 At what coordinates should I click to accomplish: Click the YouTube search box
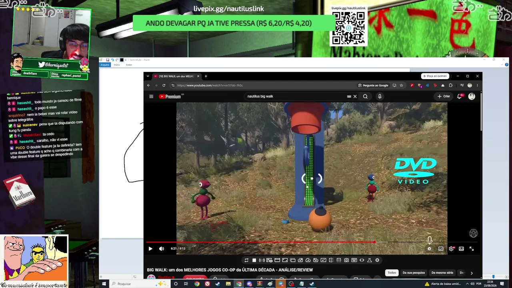[296, 96]
